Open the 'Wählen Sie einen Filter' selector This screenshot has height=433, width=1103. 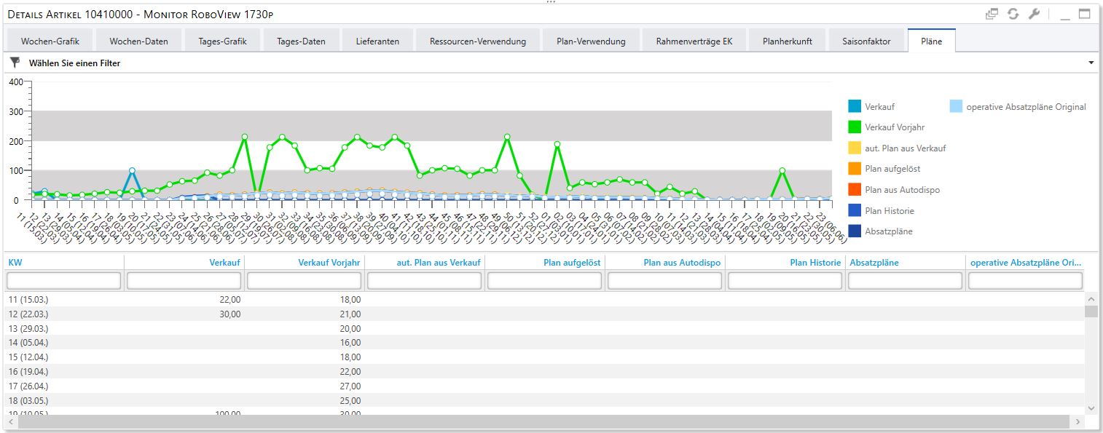[74, 63]
